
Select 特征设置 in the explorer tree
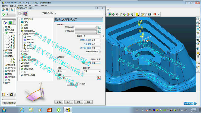click(x=12, y=65)
